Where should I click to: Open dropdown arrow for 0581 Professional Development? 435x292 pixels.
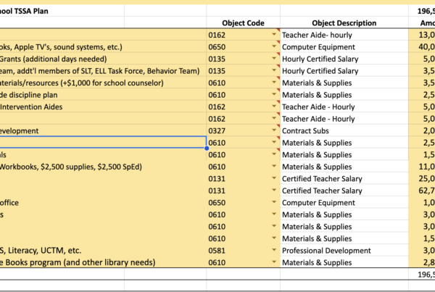[274, 250]
